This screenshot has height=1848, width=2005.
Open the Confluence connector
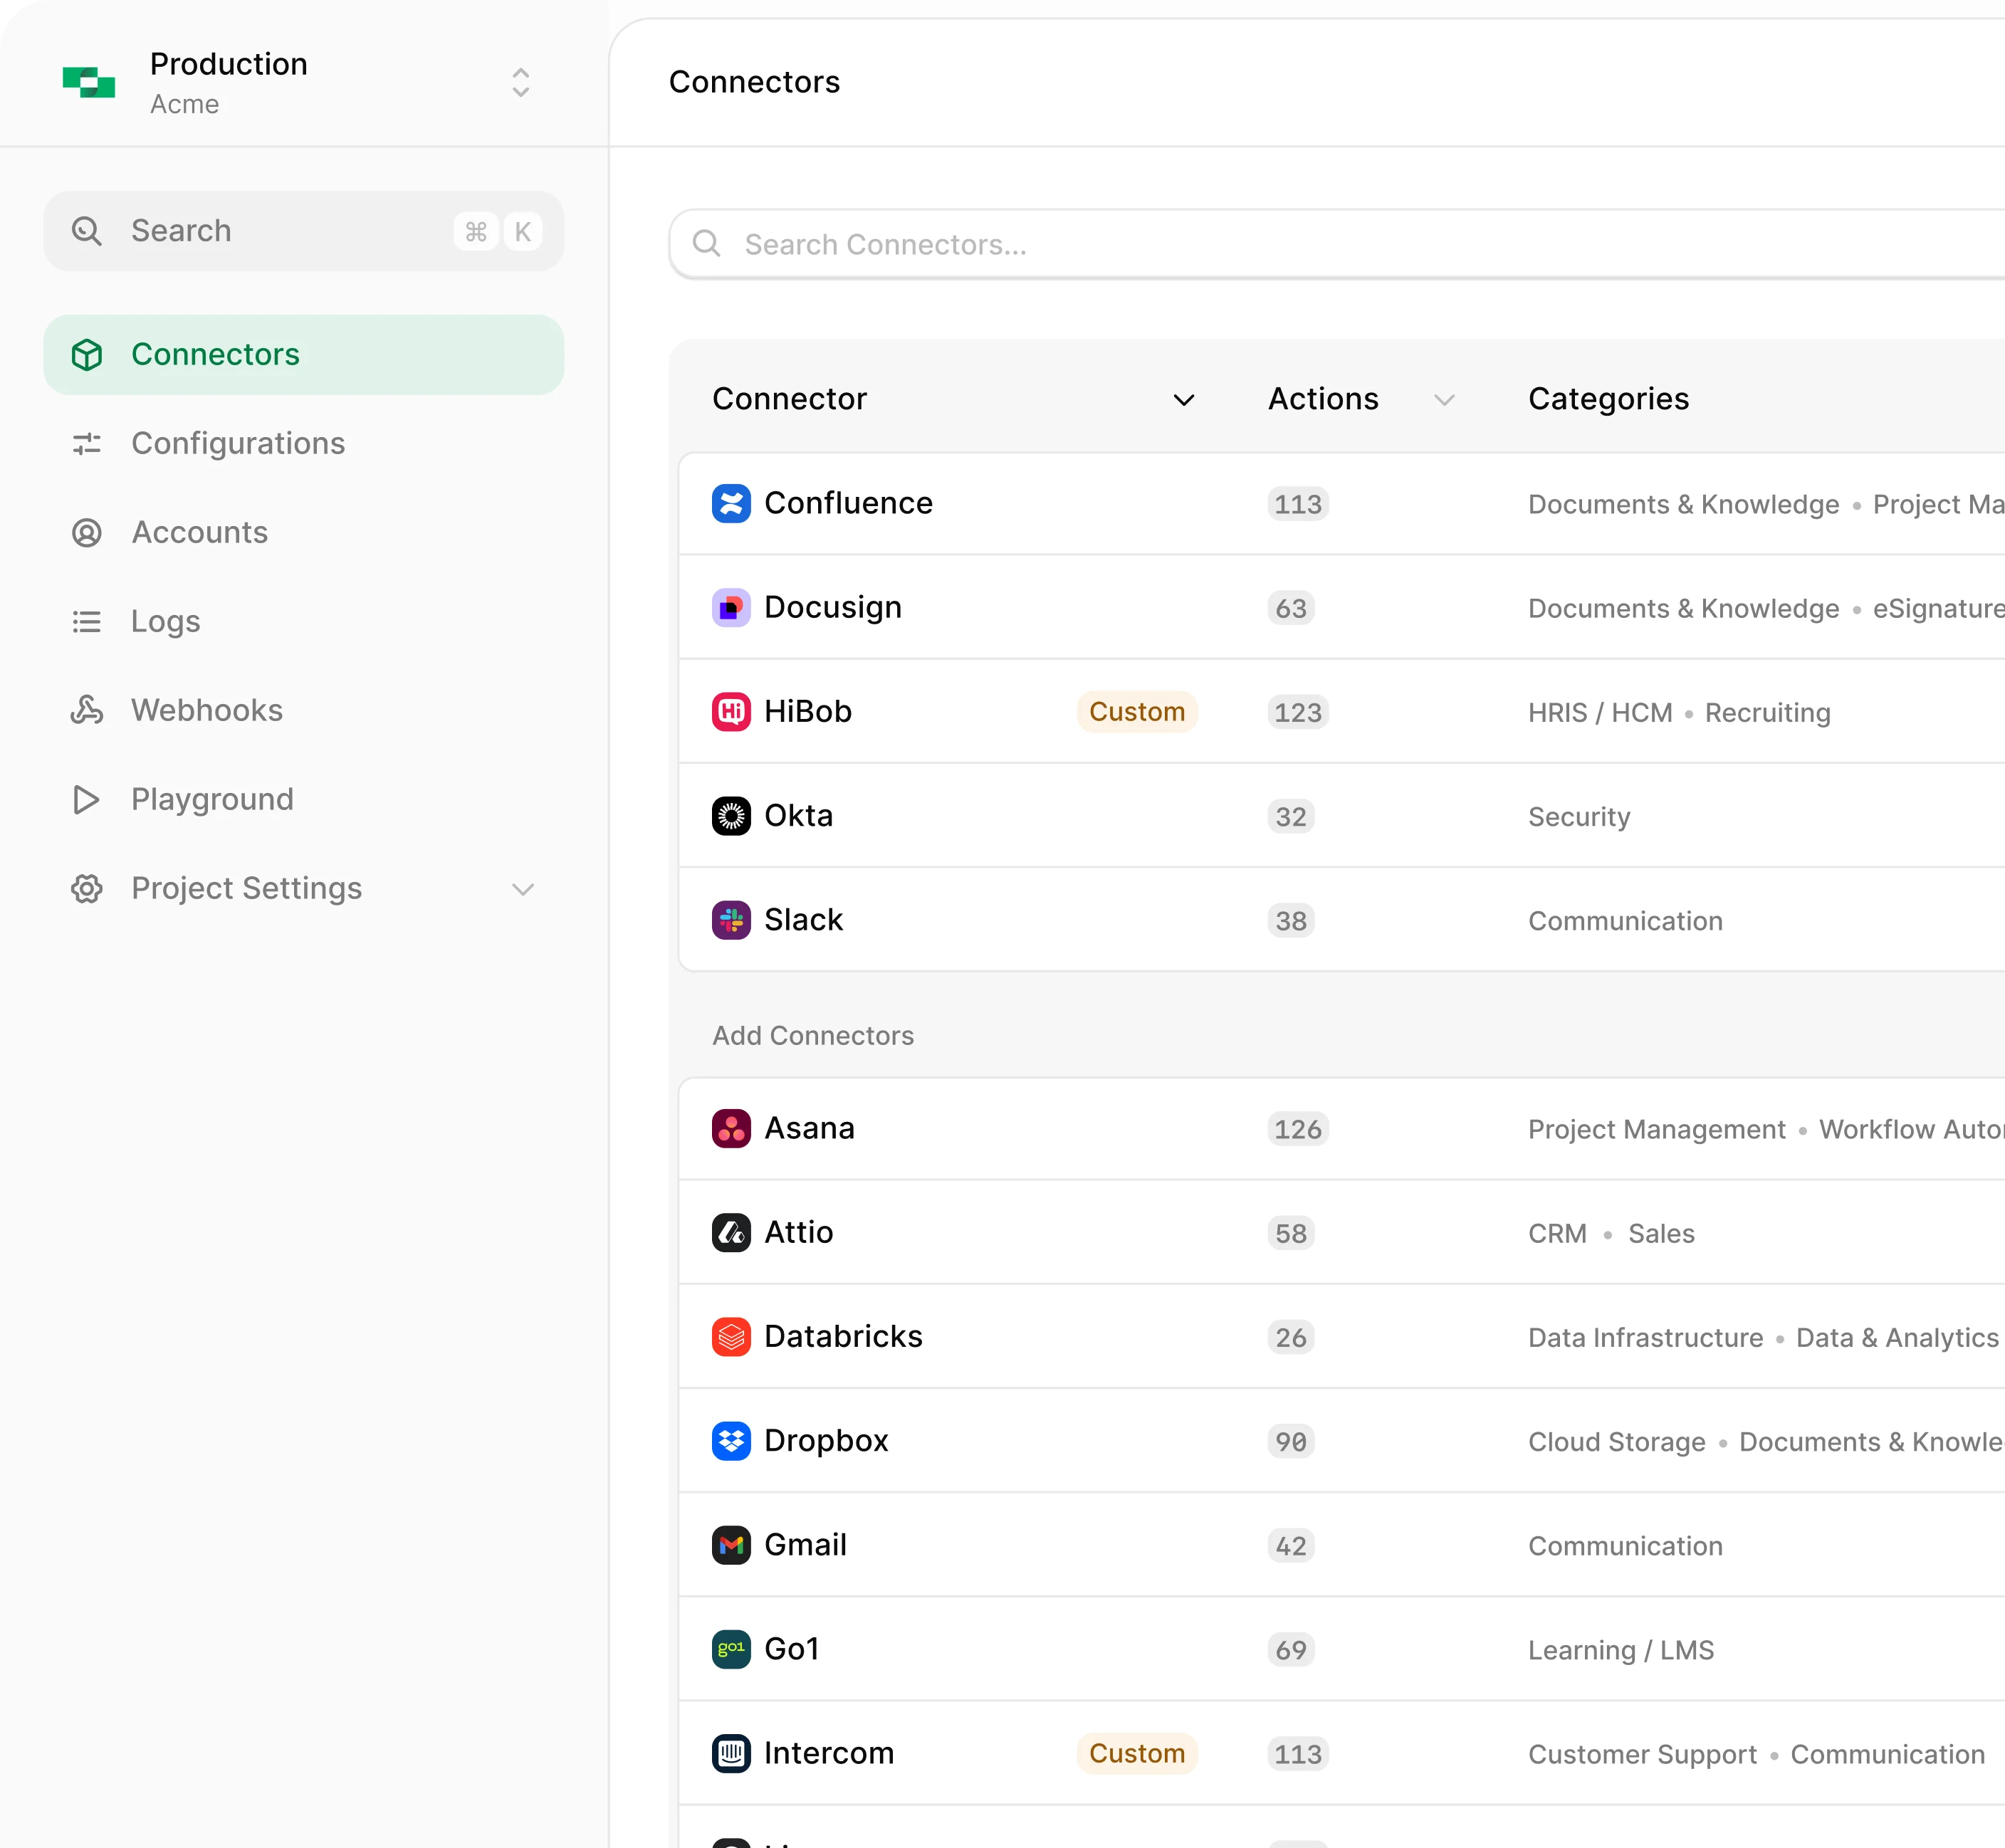(x=848, y=503)
